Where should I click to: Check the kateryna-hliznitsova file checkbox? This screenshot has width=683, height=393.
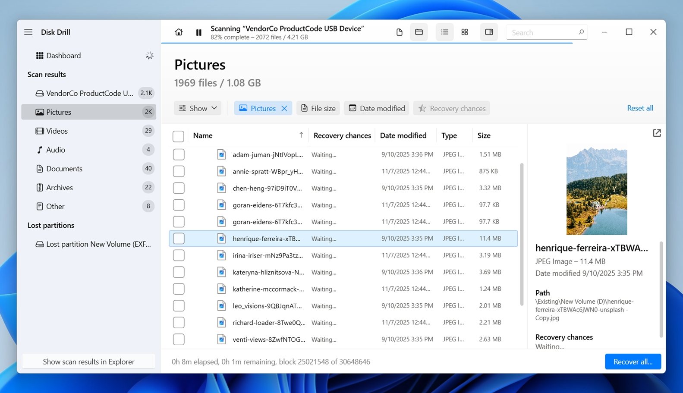coord(178,272)
